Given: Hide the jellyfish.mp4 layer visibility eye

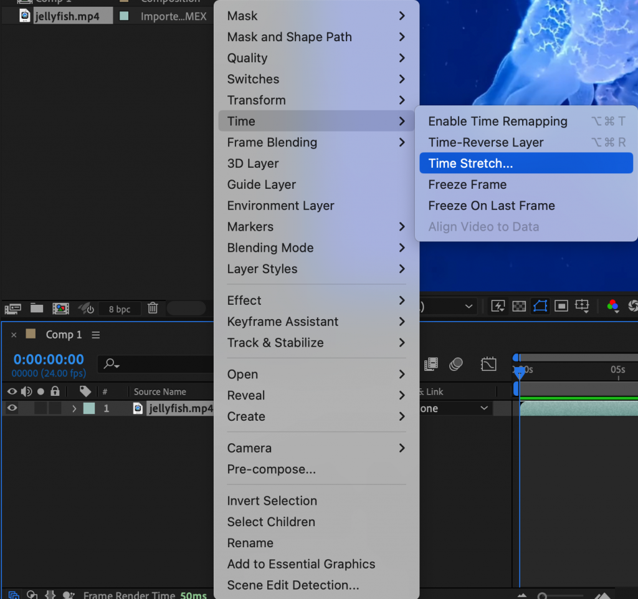Looking at the screenshot, I should [x=12, y=408].
